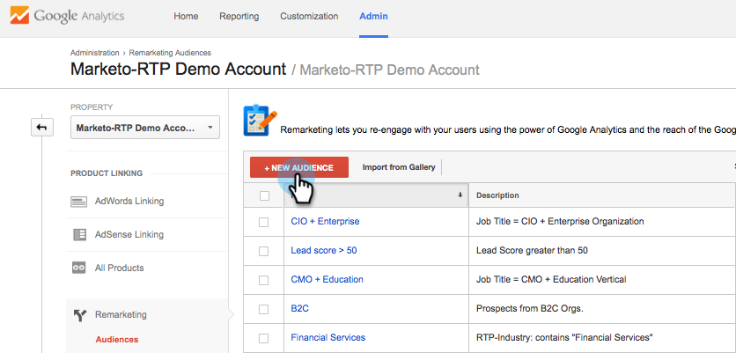Click Import from Gallery
This screenshot has height=353, width=736.
tap(399, 167)
